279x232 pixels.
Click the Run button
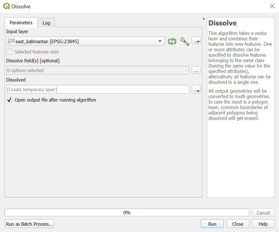click(x=212, y=224)
